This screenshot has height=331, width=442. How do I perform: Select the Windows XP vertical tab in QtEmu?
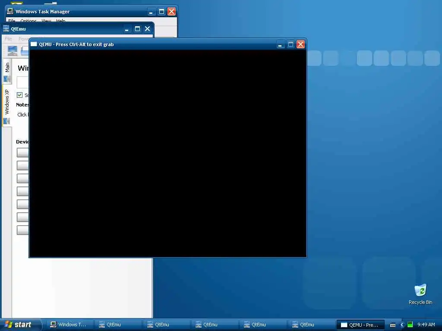click(7, 106)
